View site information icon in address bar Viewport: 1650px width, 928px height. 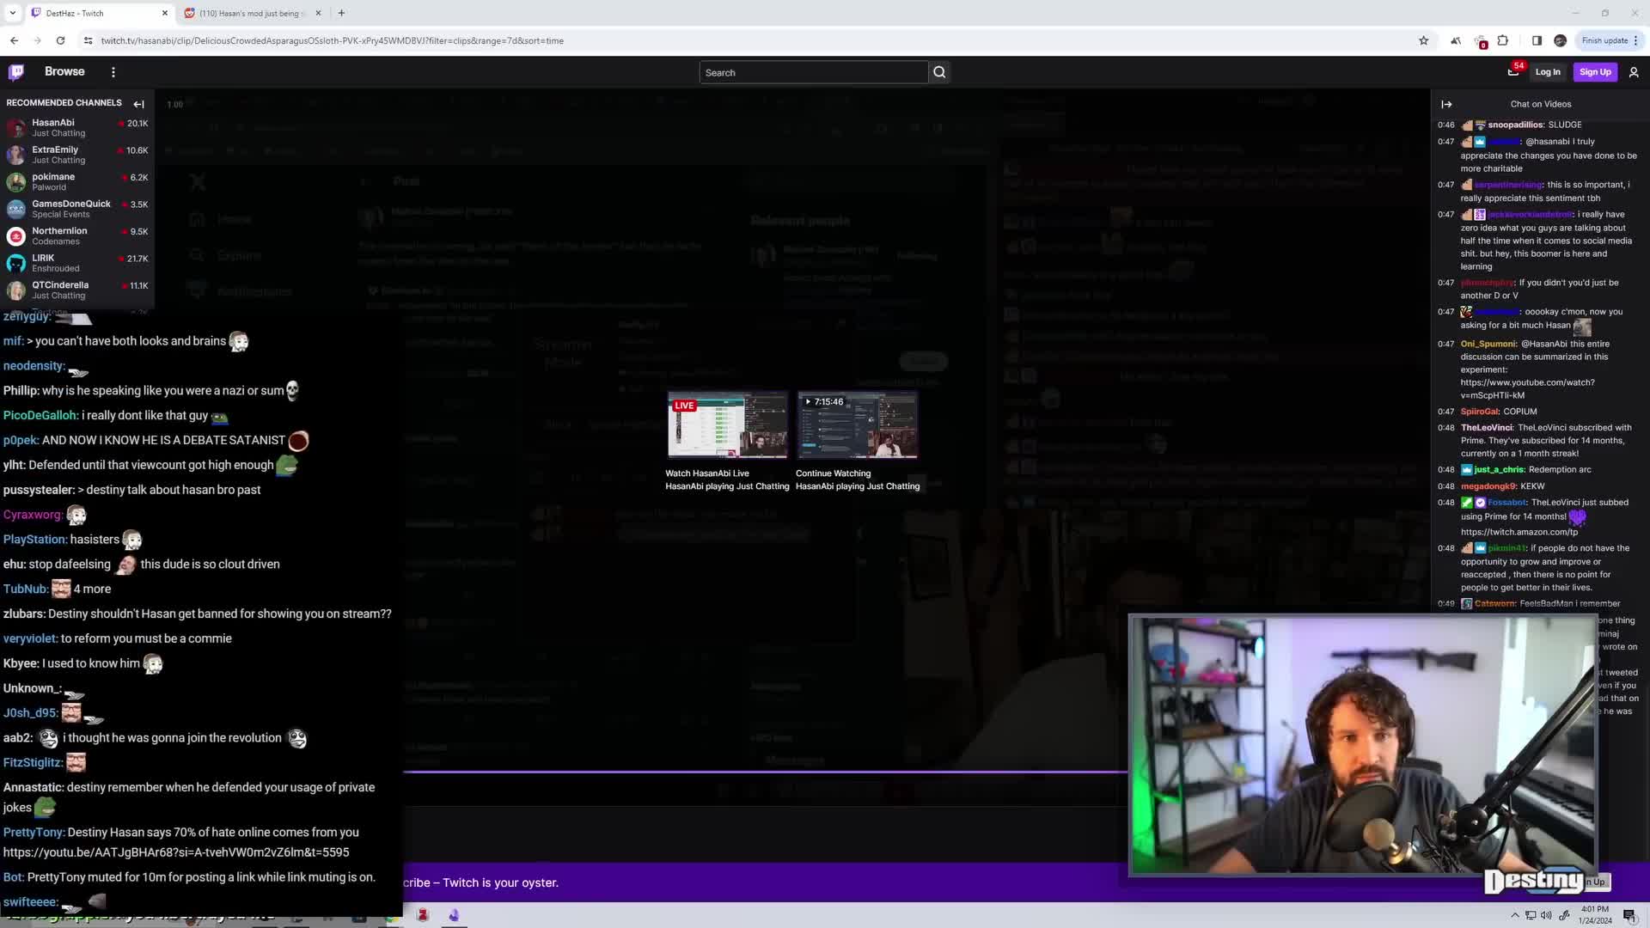(88, 40)
